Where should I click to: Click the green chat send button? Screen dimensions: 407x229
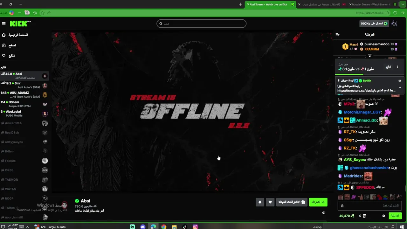(x=395, y=216)
